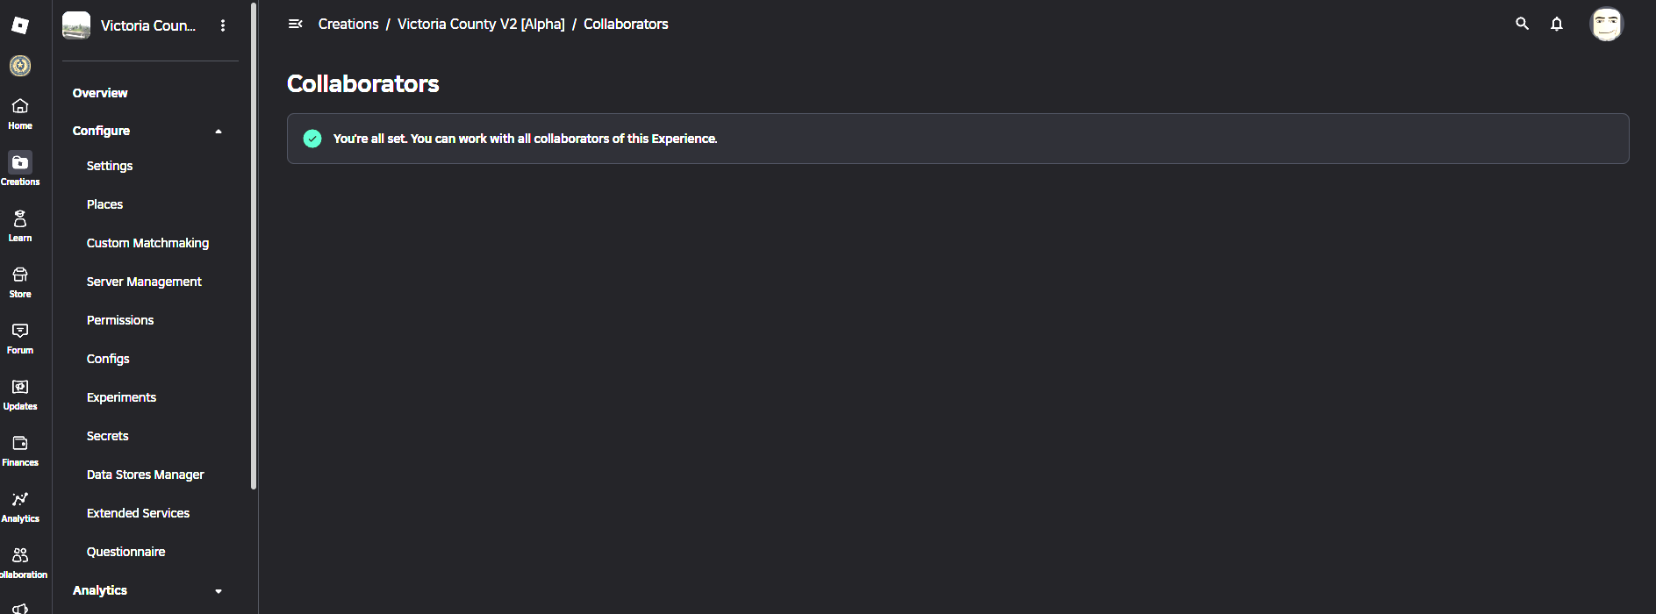This screenshot has width=1656, height=614.
Task: Open the Updates sidebar icon
Action: point(20,387)
